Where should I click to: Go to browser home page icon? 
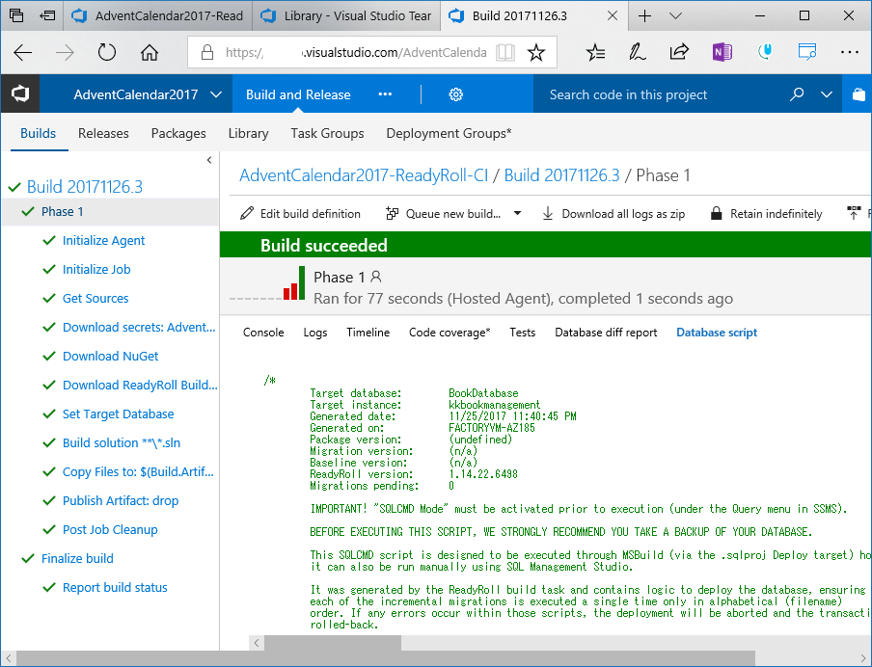point(150,53)
